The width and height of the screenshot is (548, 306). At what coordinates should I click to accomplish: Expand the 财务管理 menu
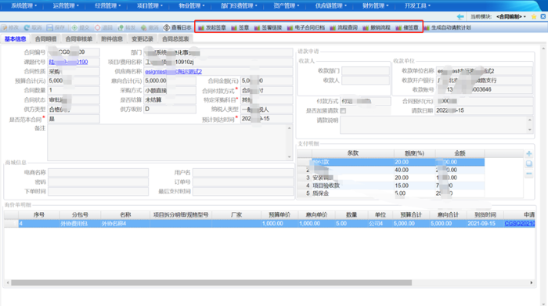(x=375, y=5)
